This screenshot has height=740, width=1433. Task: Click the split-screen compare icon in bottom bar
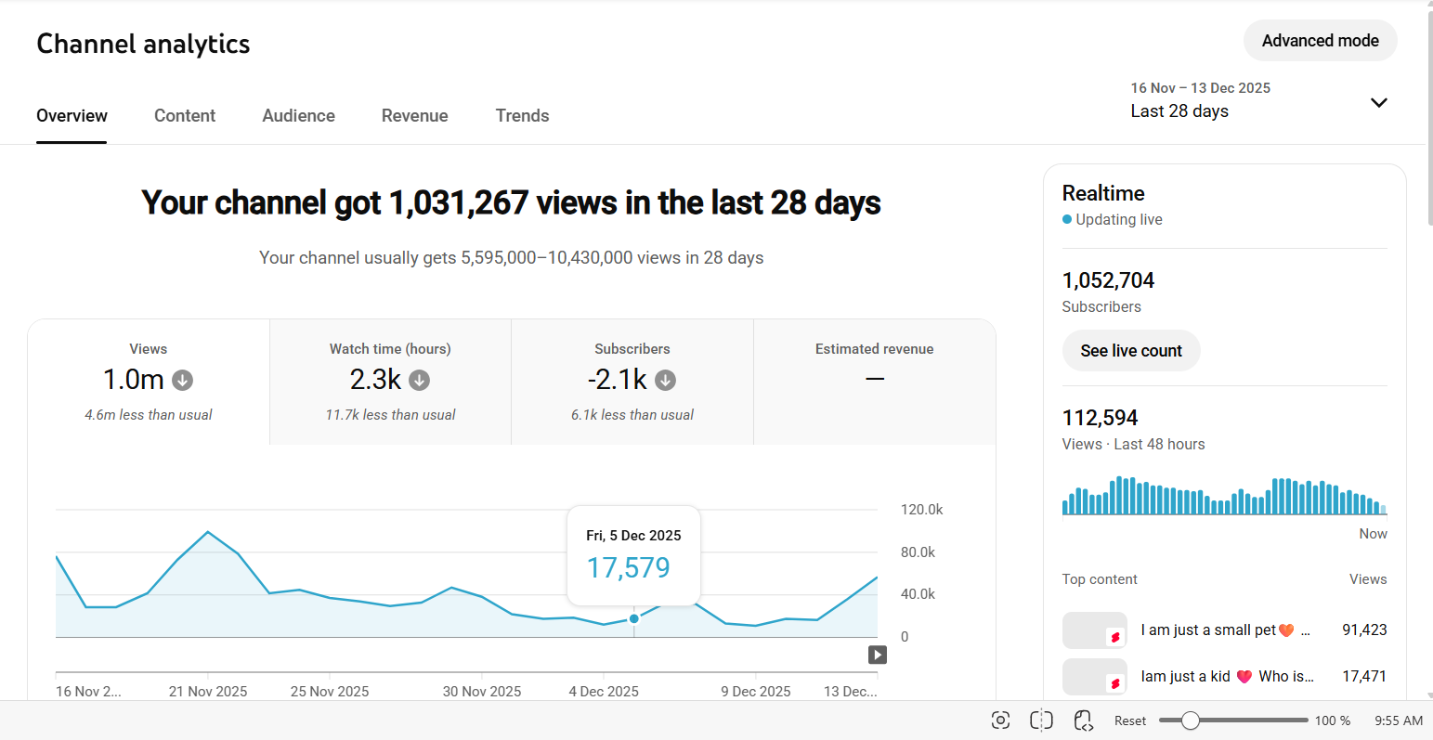point(1041,721)
